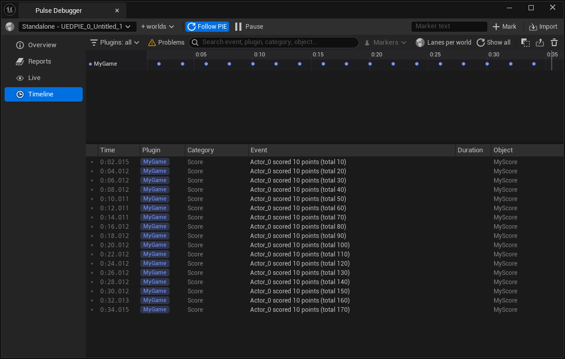Click the globe icon beside the Standalone world selector
Image resolution: width=565 pixels, height=359 pixels.
click(x=10, y=27)
